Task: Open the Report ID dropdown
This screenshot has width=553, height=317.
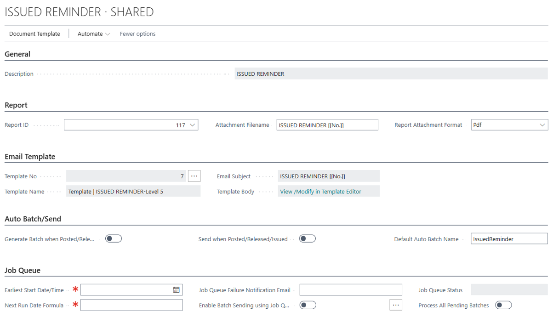Action: [x=192, y=124]
